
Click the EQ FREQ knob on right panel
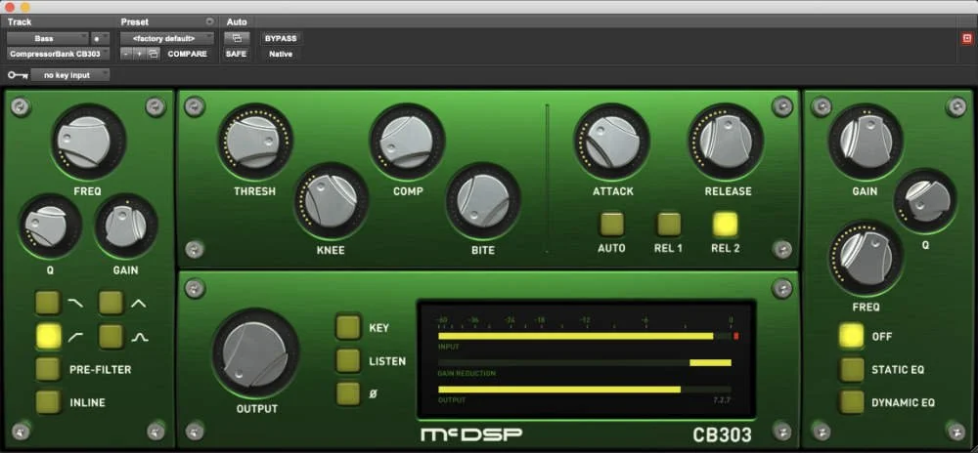[866, 259]
